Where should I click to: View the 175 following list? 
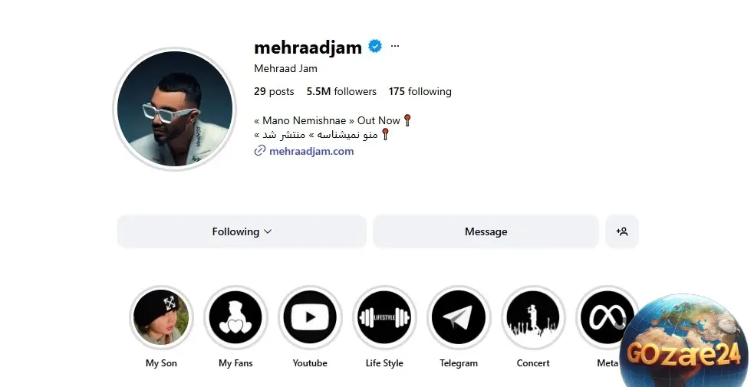[420, 91]
